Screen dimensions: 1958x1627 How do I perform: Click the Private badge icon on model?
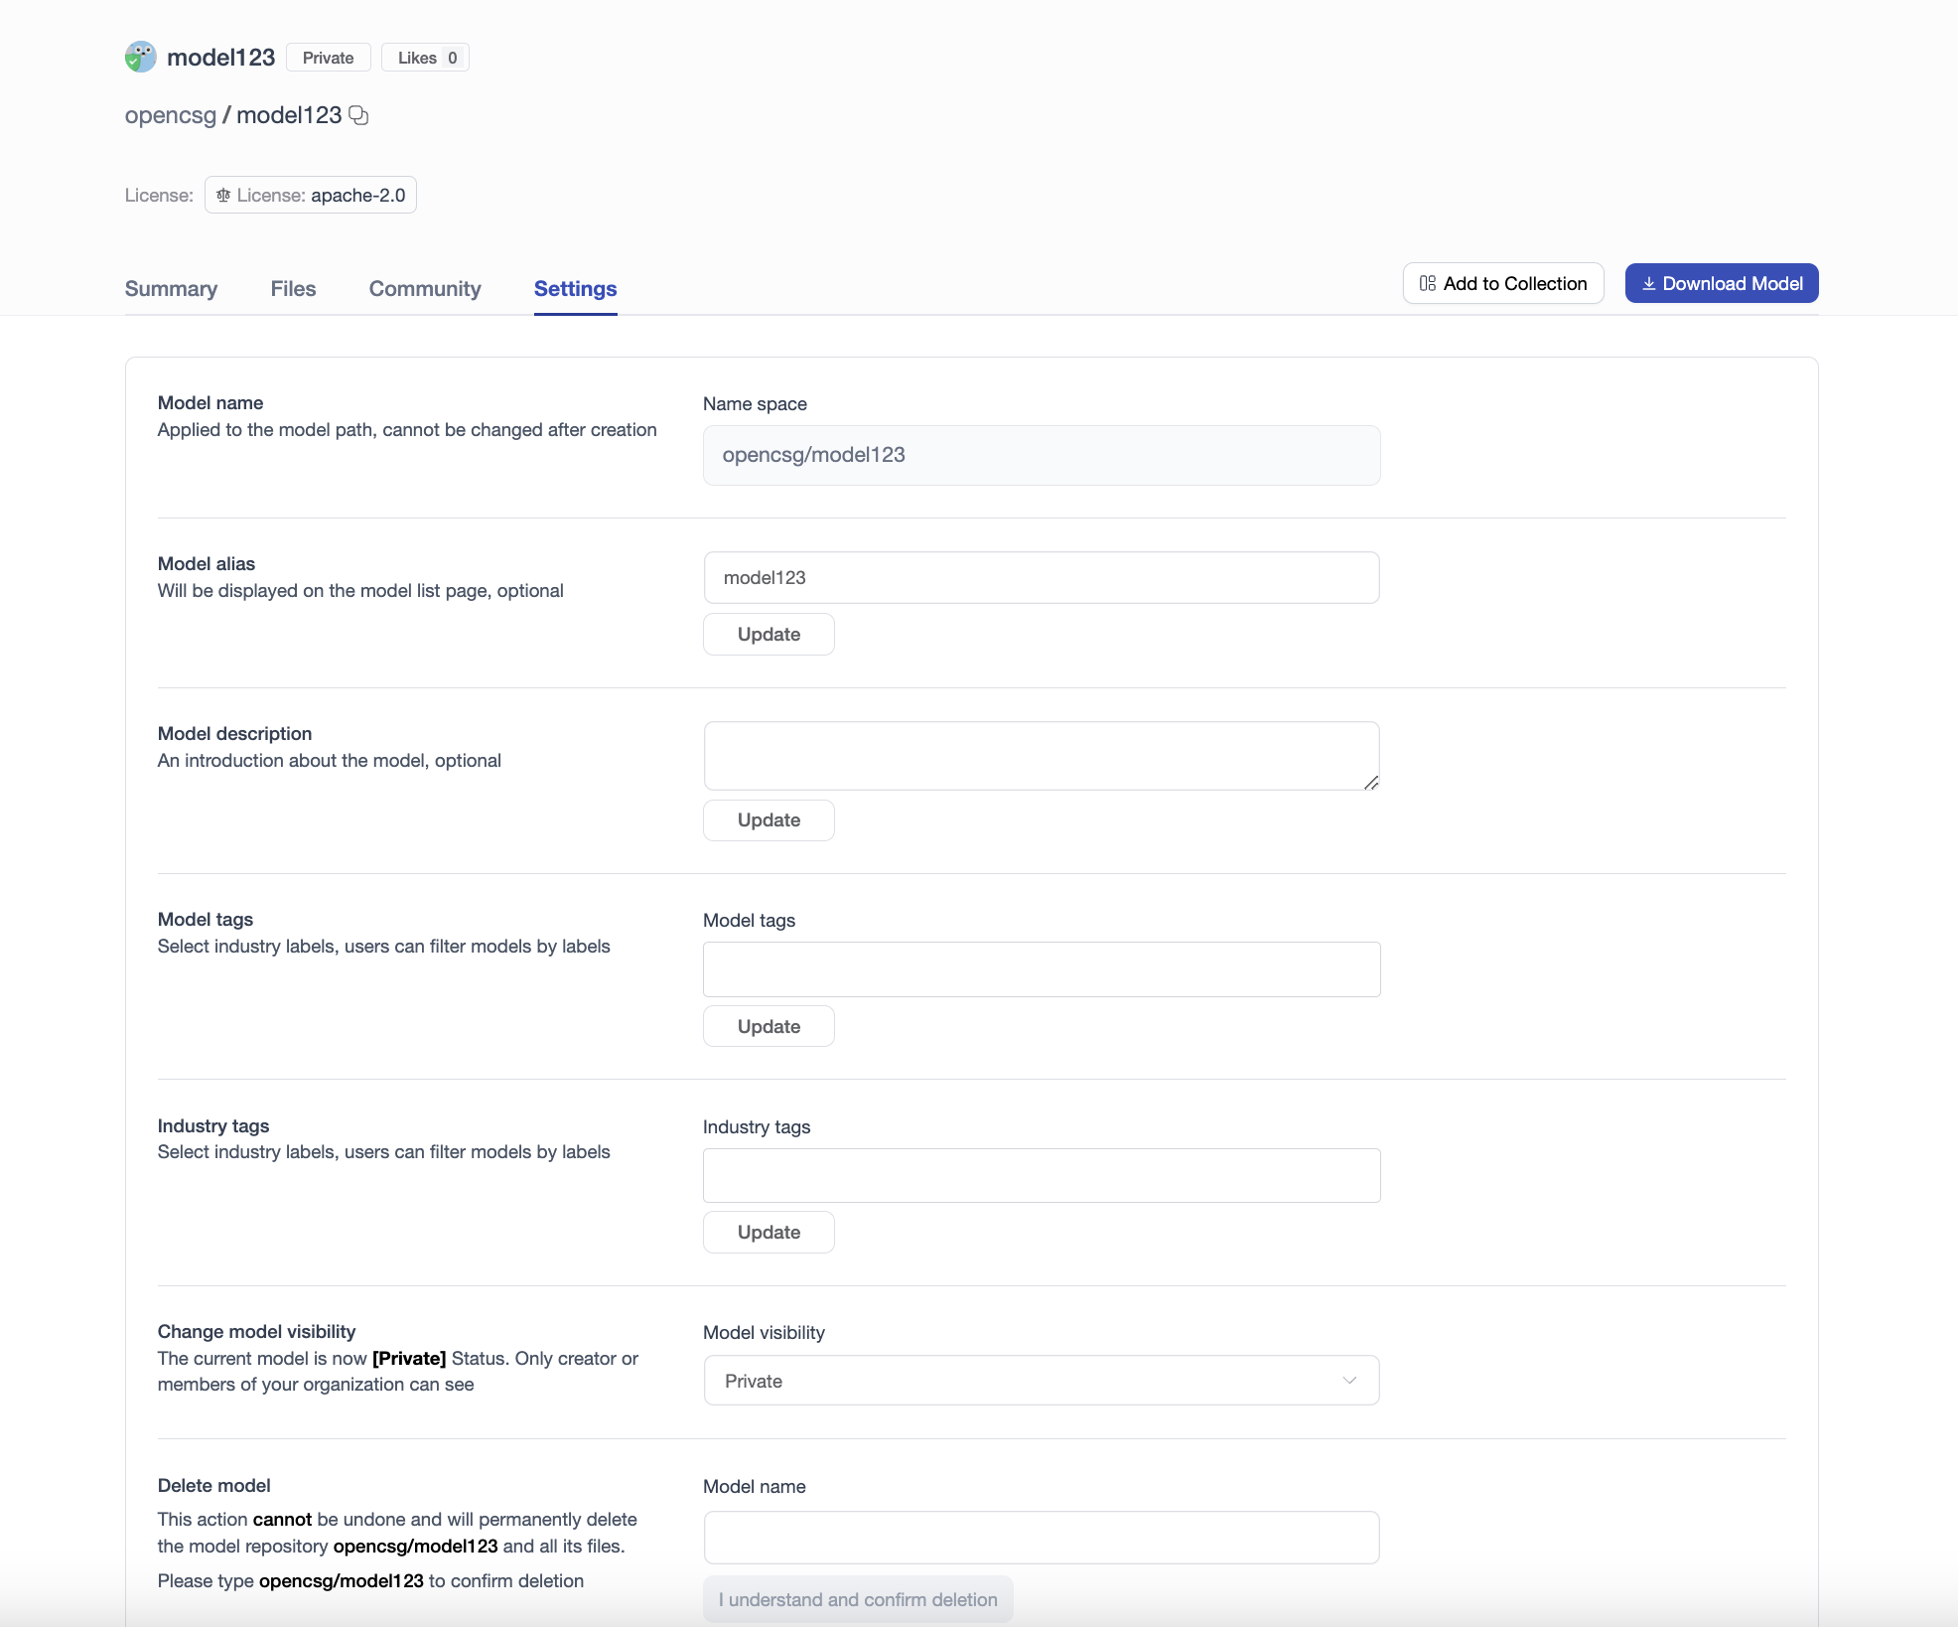(327, 56)
